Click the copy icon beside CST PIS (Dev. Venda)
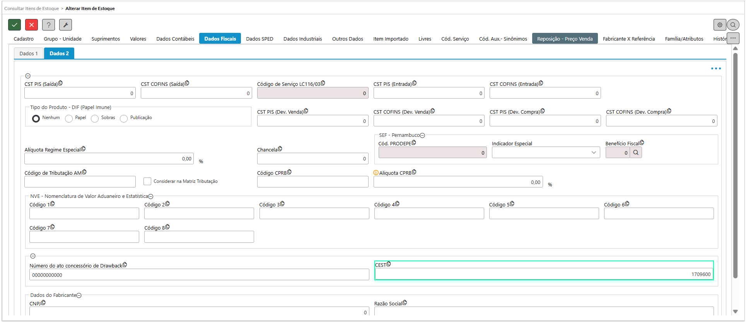The width and height of the screenshot is (746, 322). click(306, 111)
